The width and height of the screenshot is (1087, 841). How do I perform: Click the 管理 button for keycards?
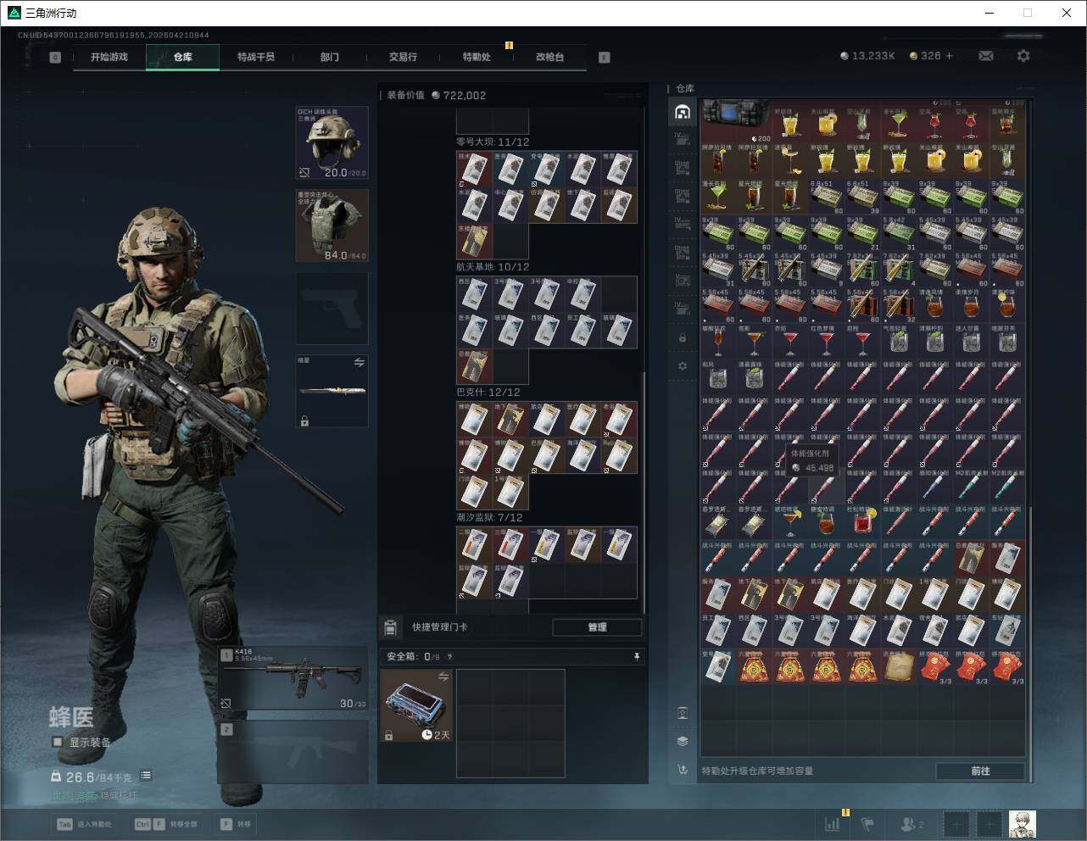coord(597,627)
